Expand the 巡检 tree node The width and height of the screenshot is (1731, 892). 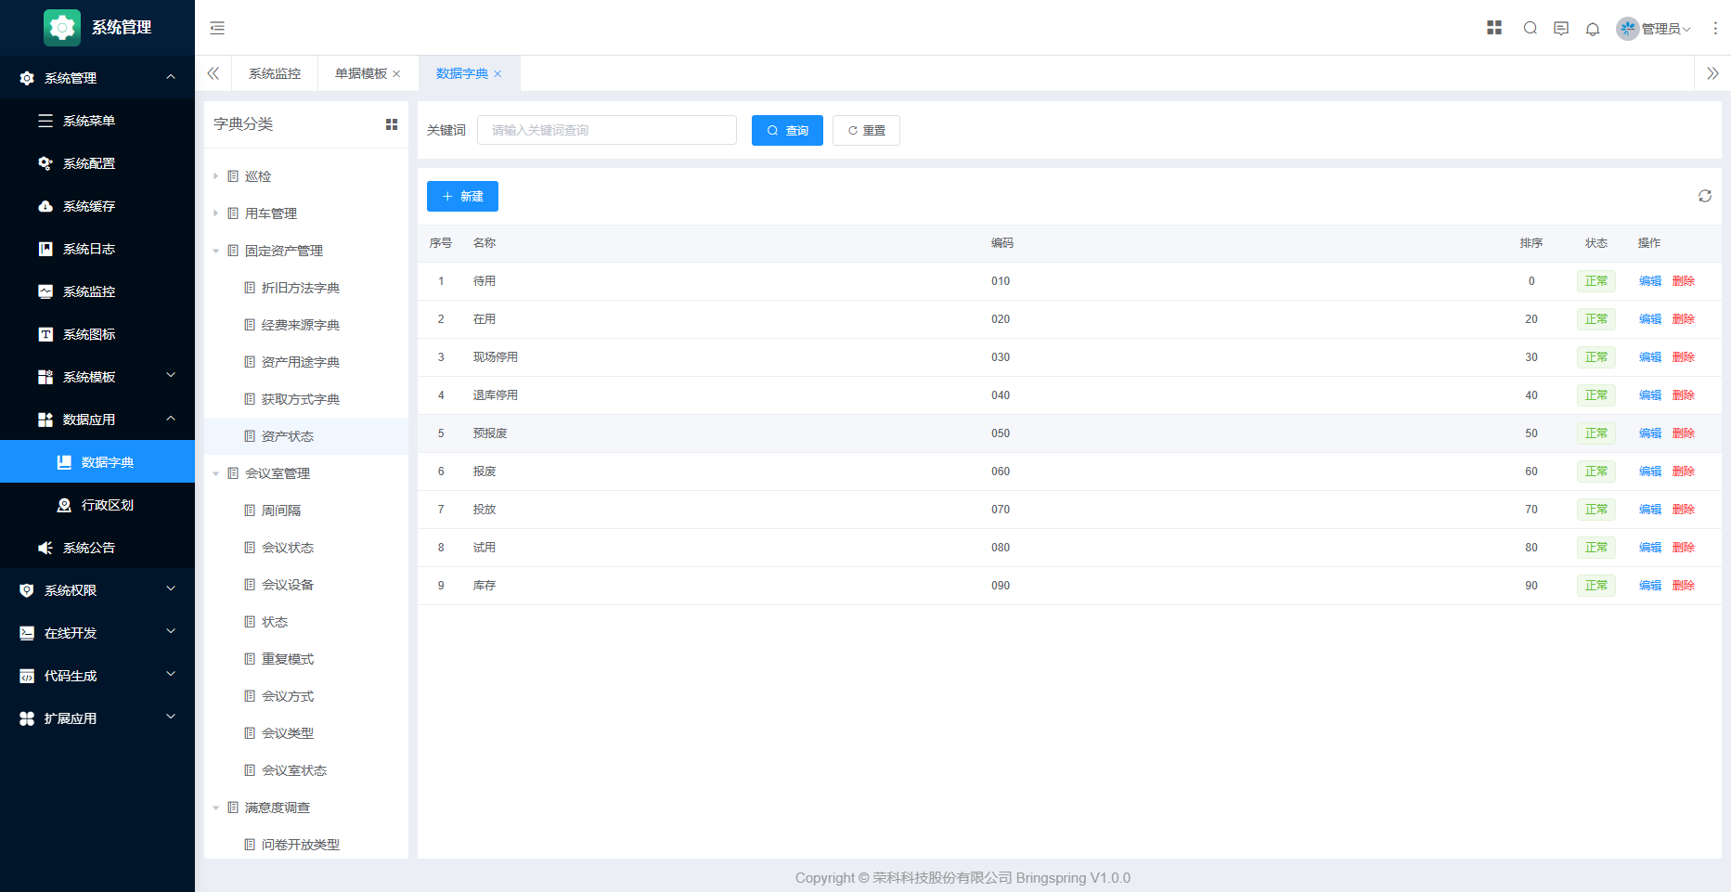tap(216, 176)
